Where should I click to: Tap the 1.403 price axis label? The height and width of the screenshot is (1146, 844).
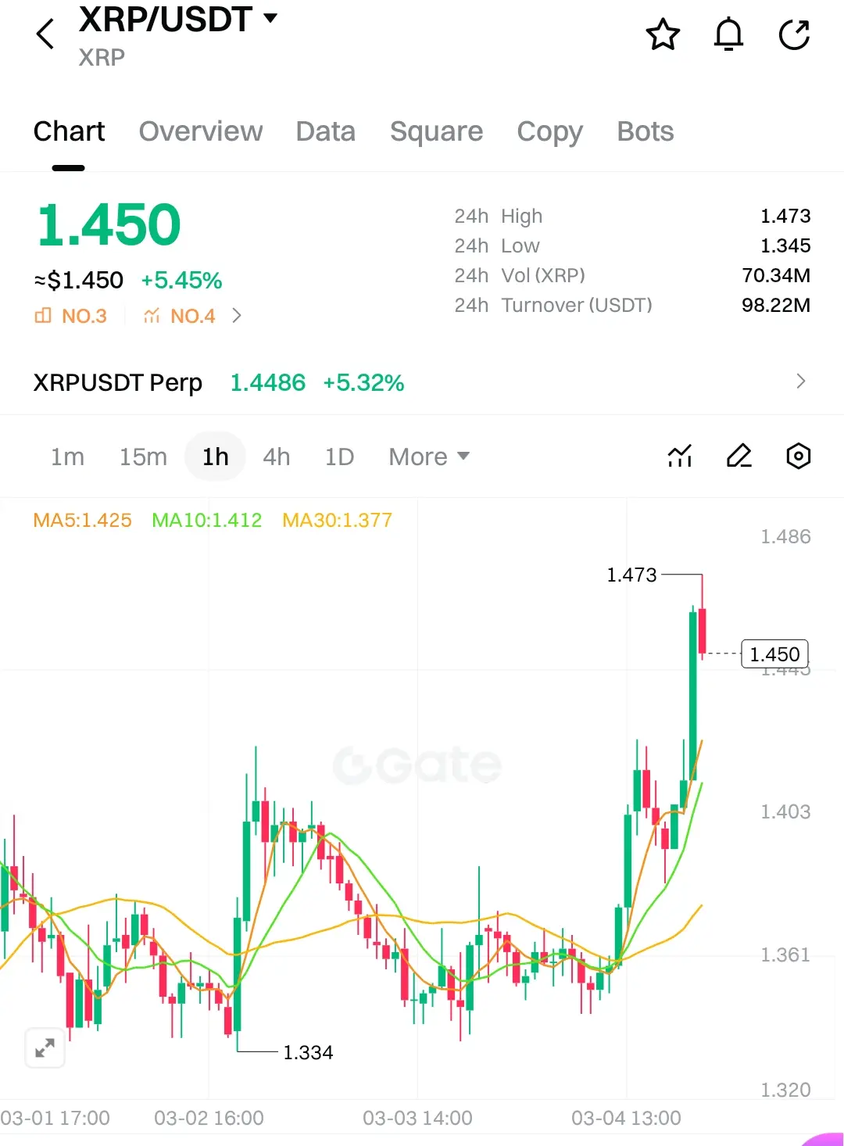point(785,811)
